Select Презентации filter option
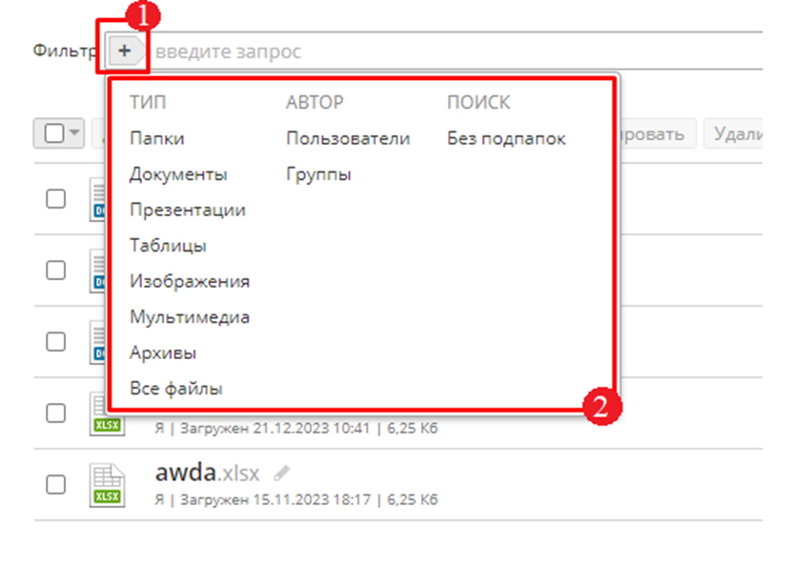Viewport: 794px width, 585px height. pyautogui.click(x=188, y=211)
